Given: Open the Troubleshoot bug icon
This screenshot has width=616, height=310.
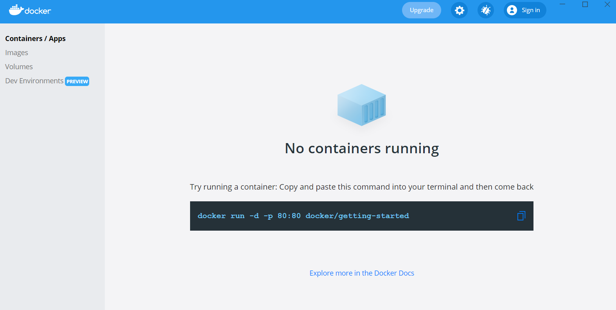Looking at the screenshot, I should click(x=486, y=10).
